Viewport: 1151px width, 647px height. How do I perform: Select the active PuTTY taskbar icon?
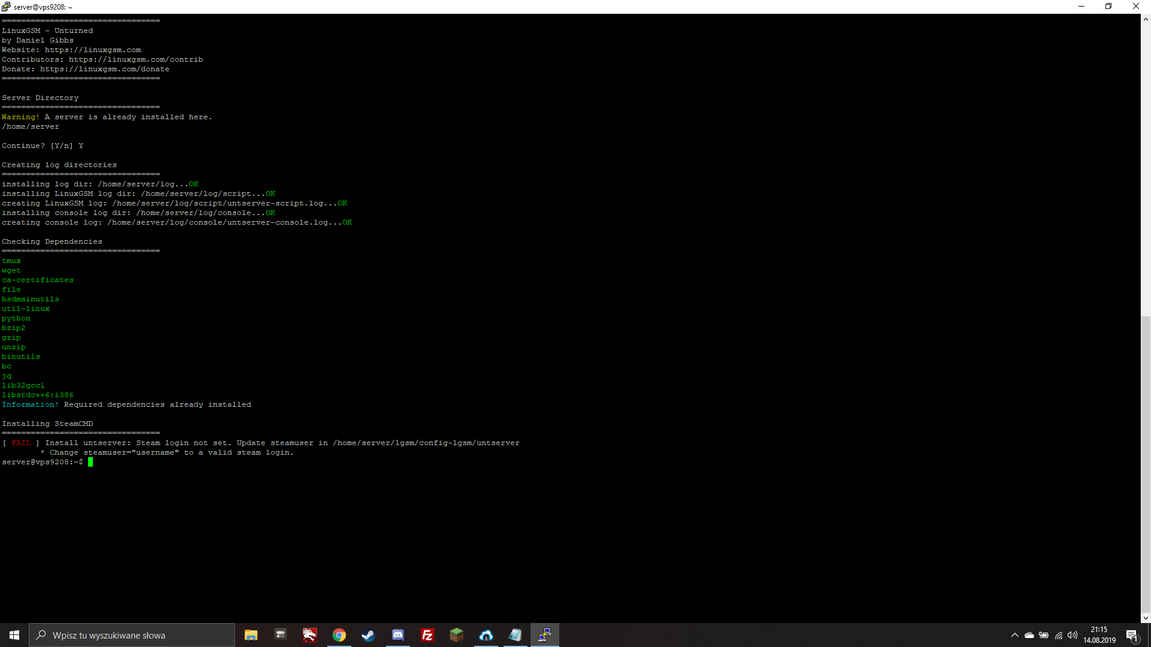[544, 635]
